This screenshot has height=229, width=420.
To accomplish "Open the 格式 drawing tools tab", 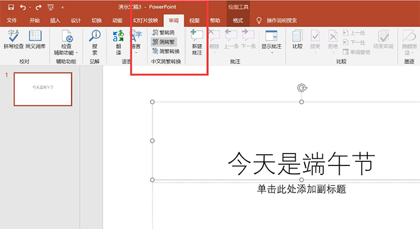I will pyautogui.click(x=238, y=20).
